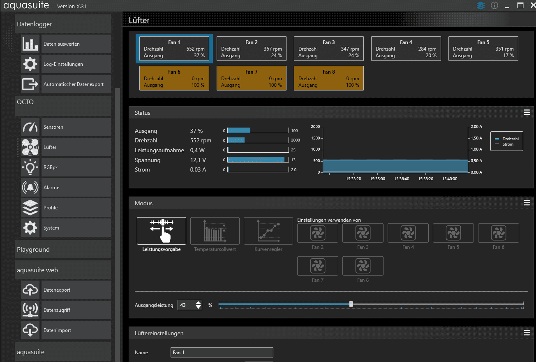Viewport: 536px width, 362px height.
Task: Go to Automatischer Datenexport
Action: coord(76,84)
